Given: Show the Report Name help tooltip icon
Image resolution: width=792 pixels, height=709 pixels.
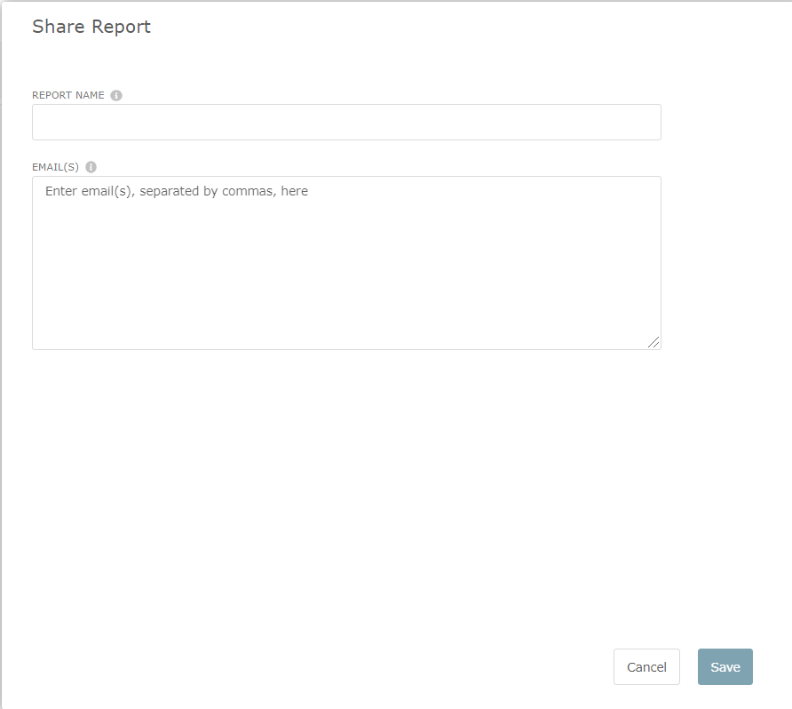Looking at the screenshot, I should [x=116, y=95].
